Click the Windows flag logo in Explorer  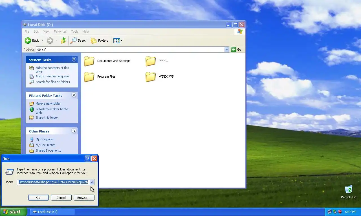[240, 31]
